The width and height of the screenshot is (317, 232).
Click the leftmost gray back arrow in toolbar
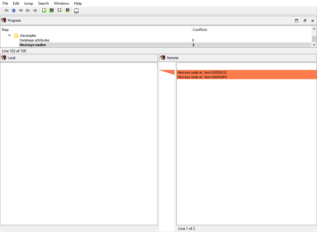click(x=7, y=11)
